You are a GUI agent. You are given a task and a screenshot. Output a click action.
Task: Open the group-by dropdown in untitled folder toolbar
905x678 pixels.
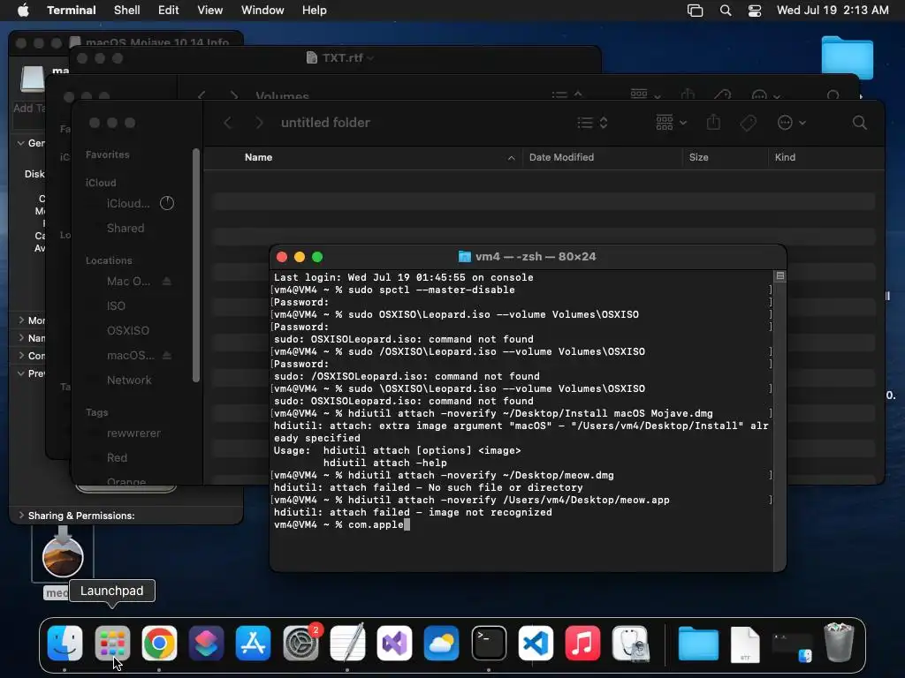(672, 122)
